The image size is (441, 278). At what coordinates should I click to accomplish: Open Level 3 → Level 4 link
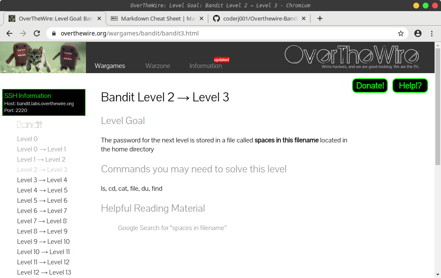pyautogui.click(x=42, y=180)
